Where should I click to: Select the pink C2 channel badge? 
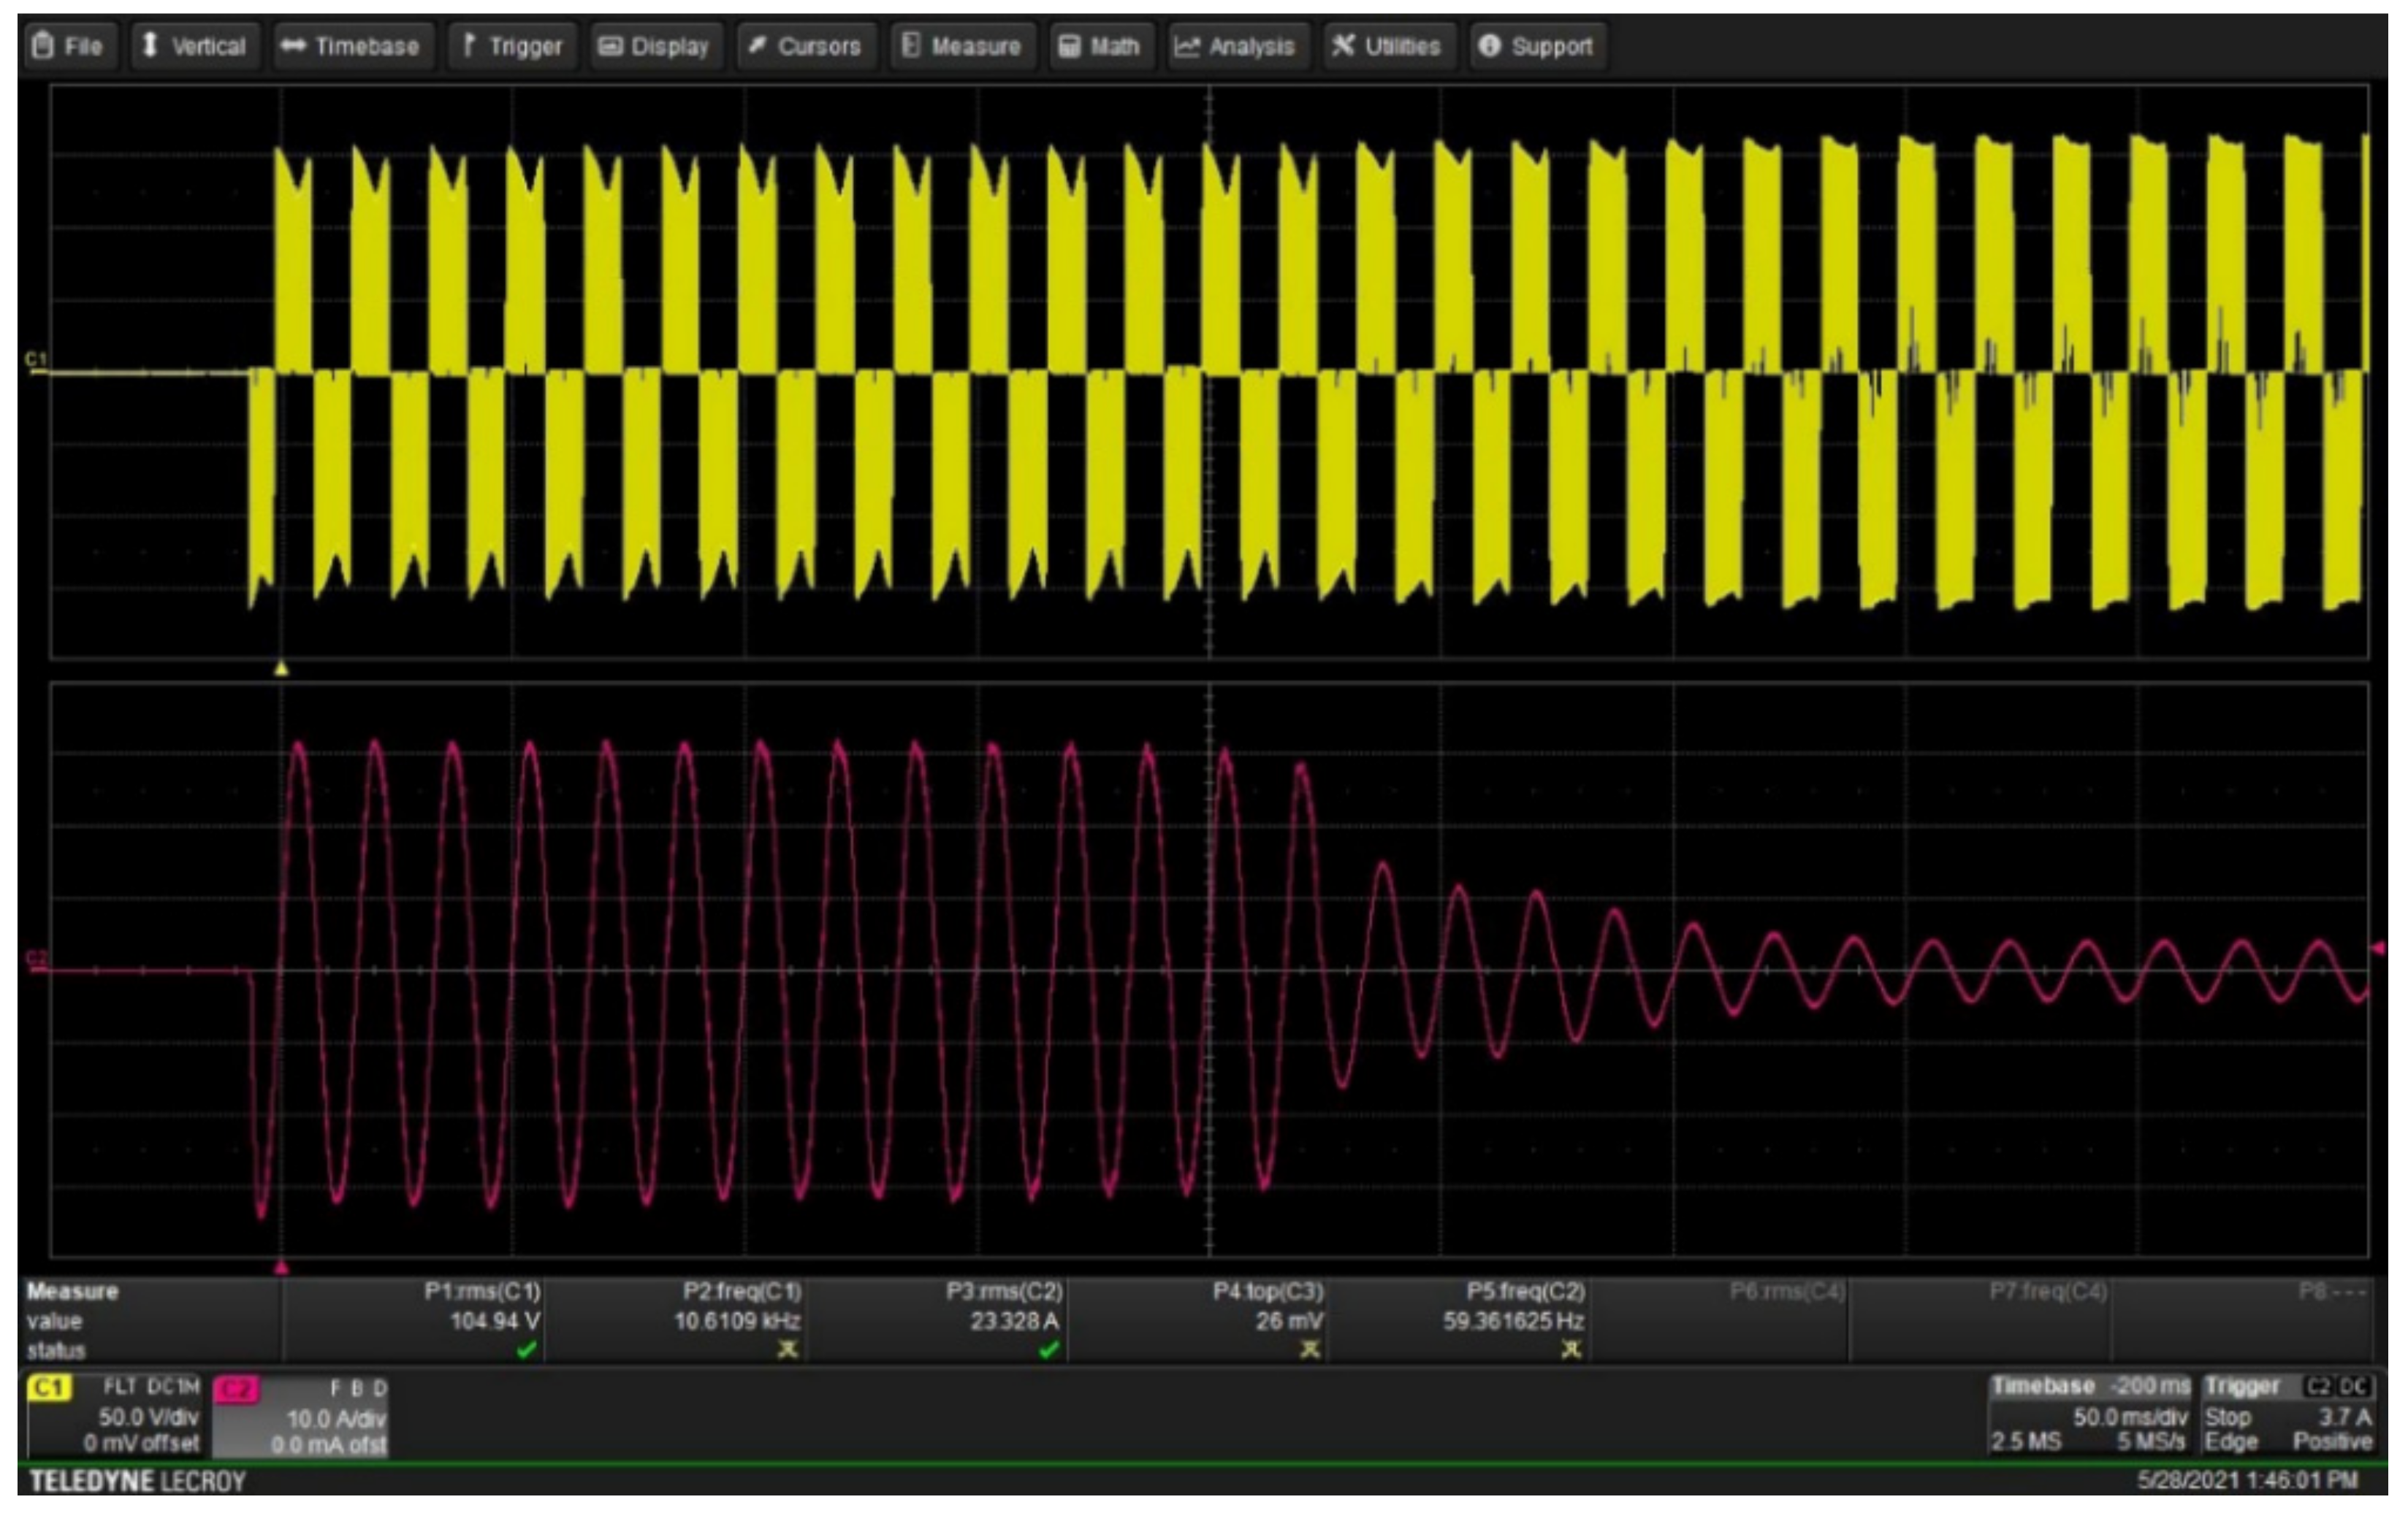(236, 1389)
